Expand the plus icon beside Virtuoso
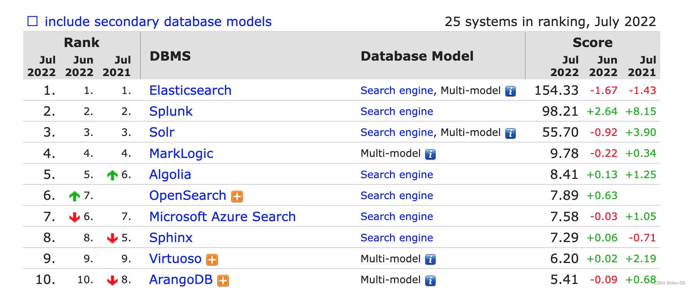Screen dimensions: 691x288 pyautogui.click(x=212, y=260)
